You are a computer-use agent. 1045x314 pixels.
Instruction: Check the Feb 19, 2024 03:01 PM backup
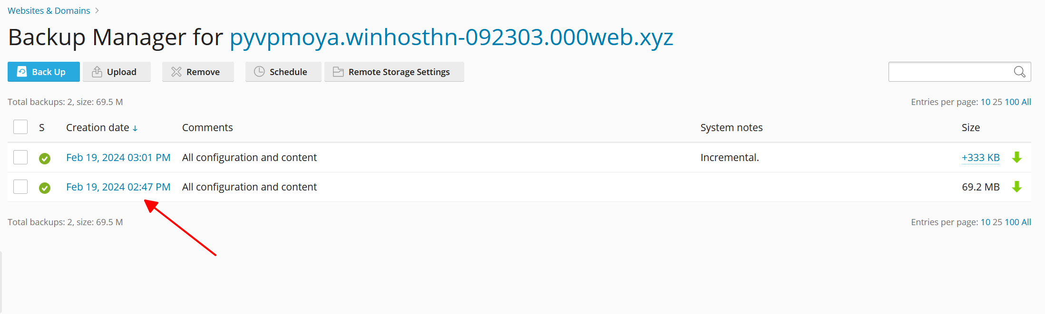[x=20, y=157]
